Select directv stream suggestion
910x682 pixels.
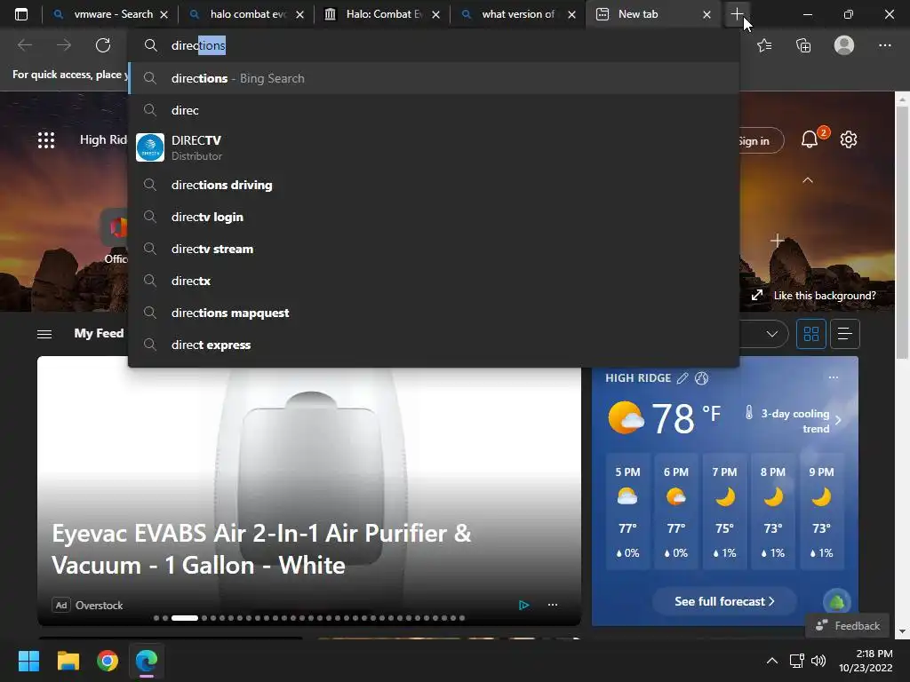tap(434, 249)
